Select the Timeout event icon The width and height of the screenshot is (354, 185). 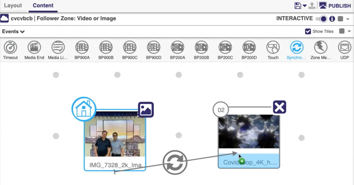tap(11, 47)
